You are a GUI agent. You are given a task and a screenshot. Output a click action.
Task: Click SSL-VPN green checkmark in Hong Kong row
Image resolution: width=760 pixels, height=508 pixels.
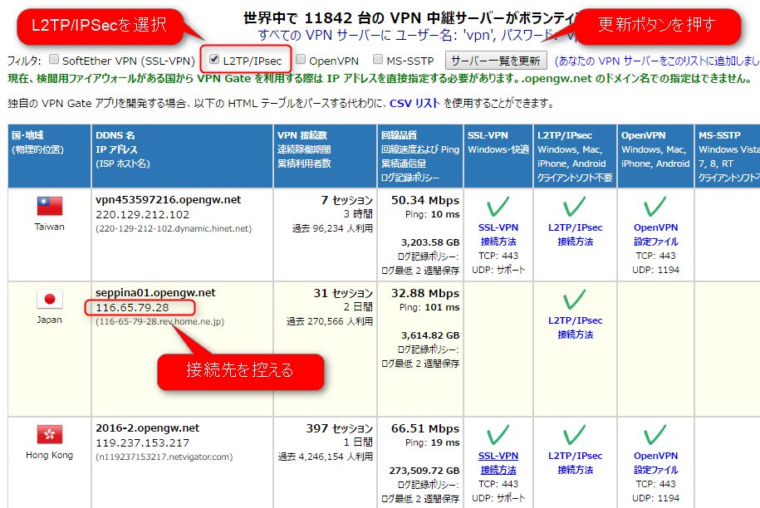(498, 435)
